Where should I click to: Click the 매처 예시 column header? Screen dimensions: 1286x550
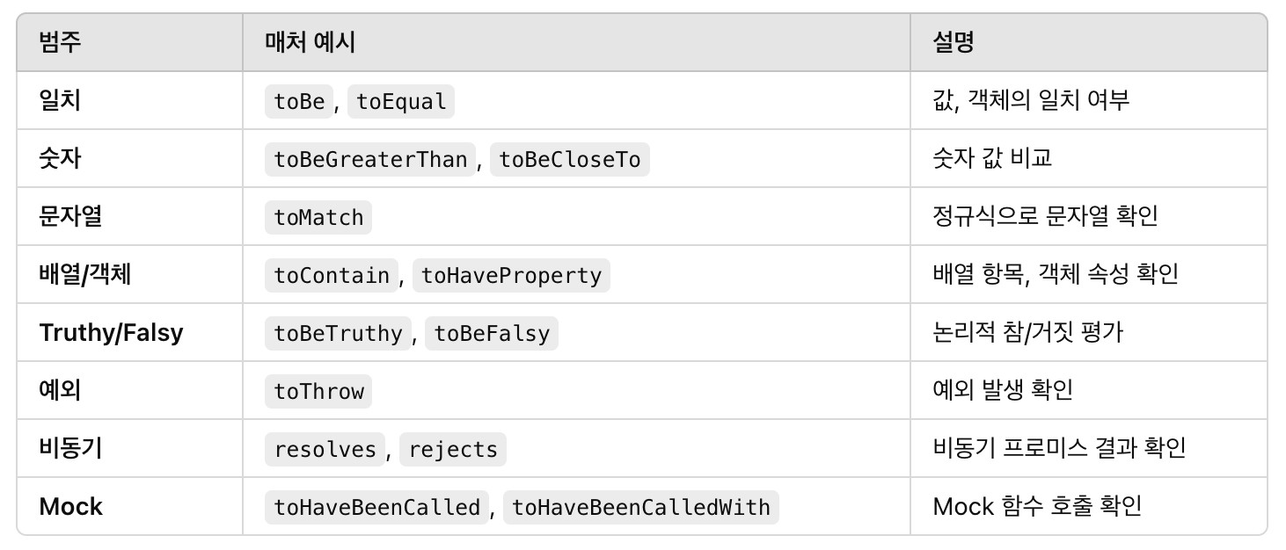click(x=310, y=42)
